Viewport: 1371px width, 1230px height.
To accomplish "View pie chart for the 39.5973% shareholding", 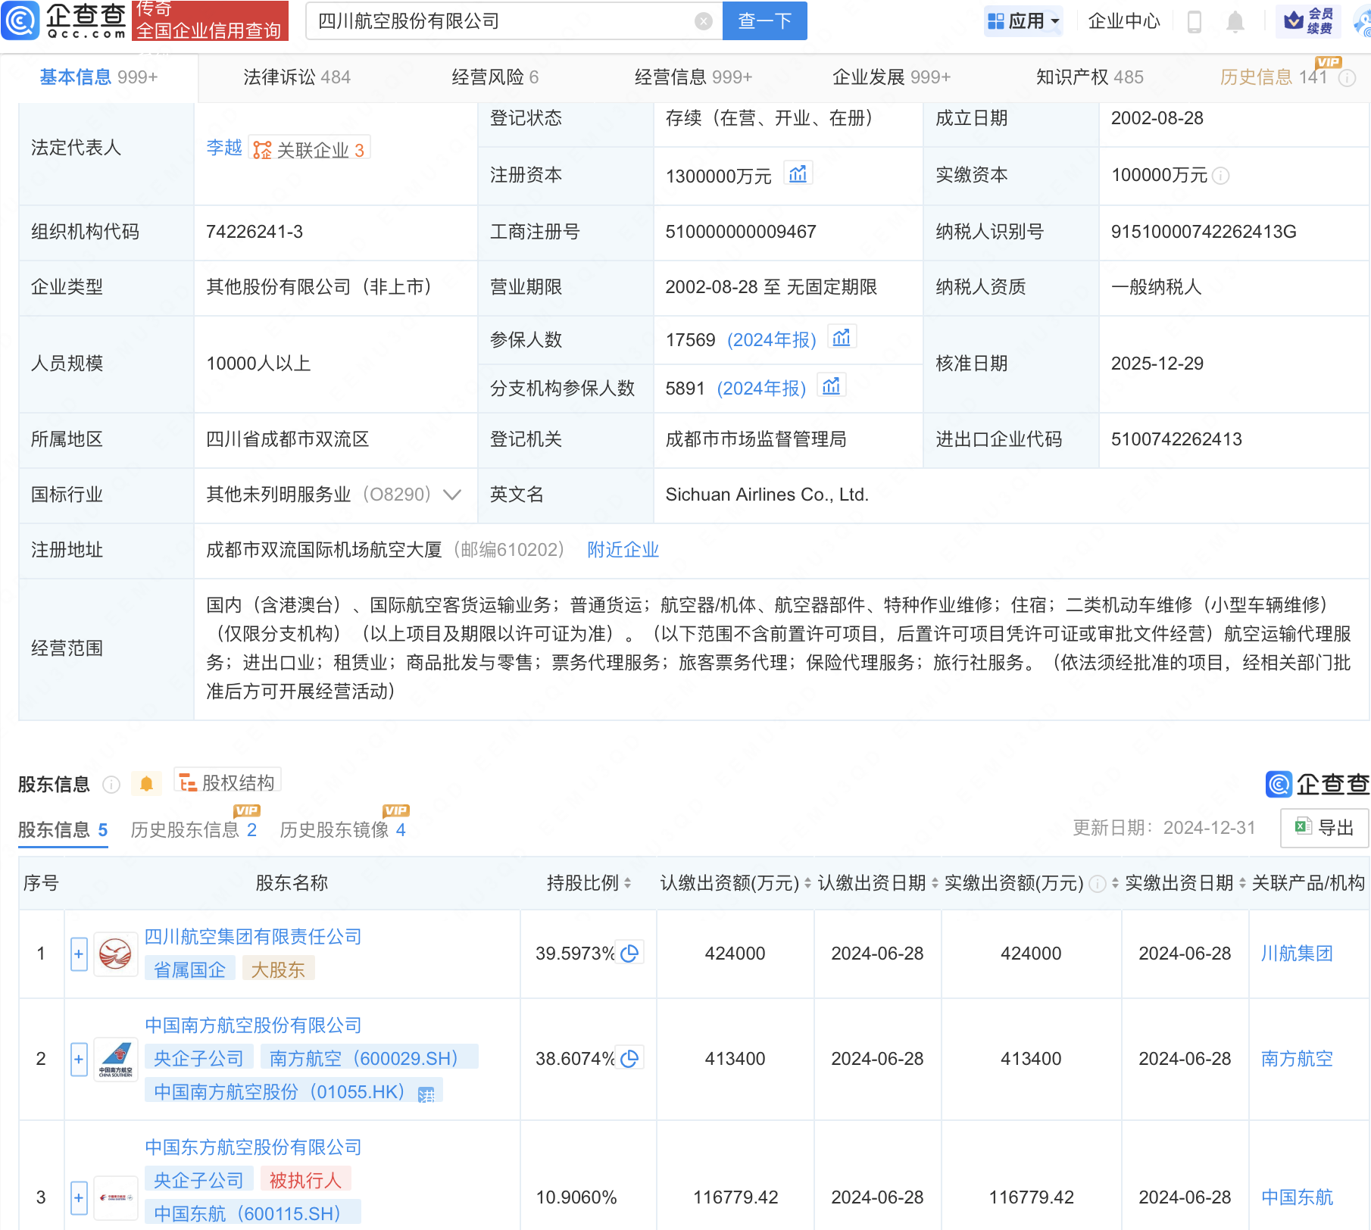I will [629, 953].
